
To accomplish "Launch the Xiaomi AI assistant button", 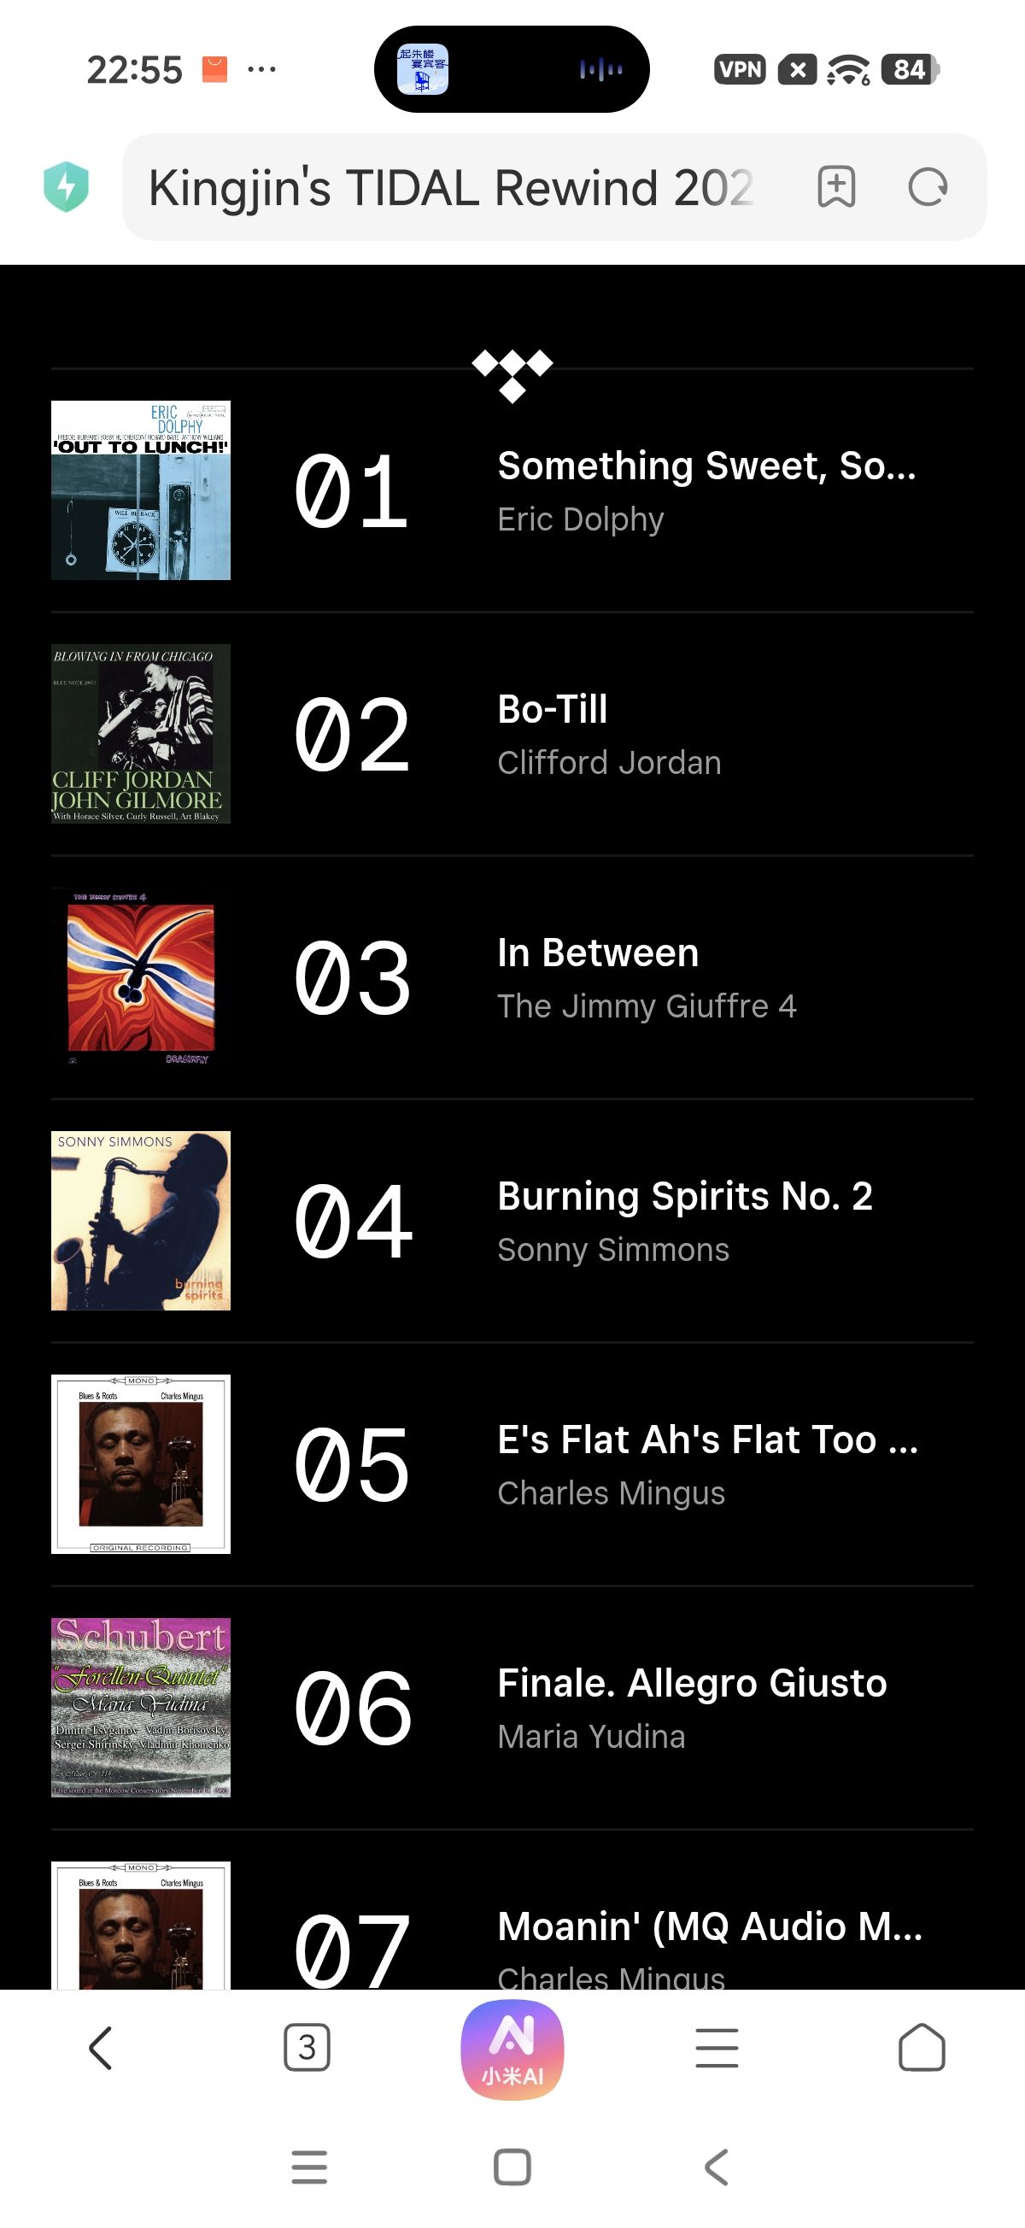I will 512,2049.
